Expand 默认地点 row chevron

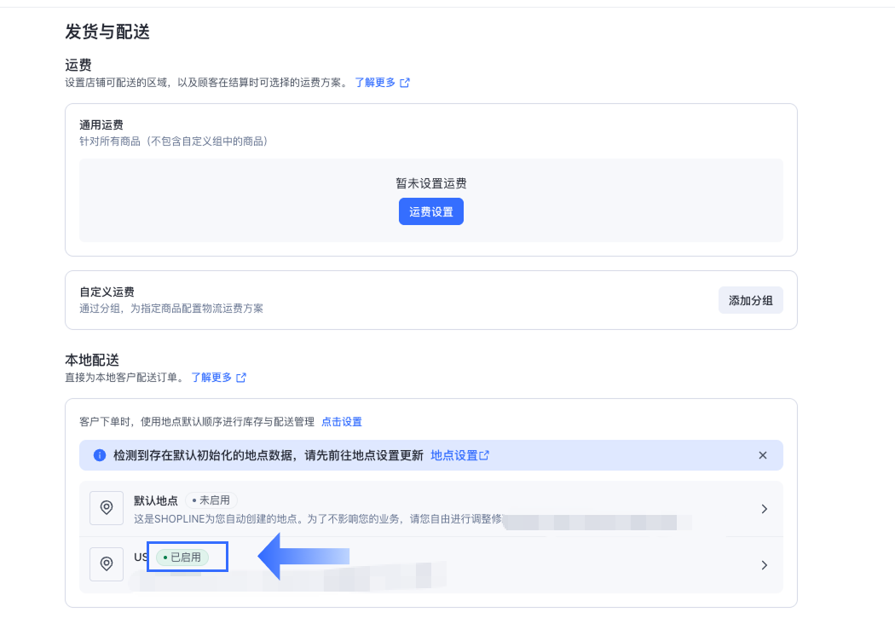(x=765, y=509)
